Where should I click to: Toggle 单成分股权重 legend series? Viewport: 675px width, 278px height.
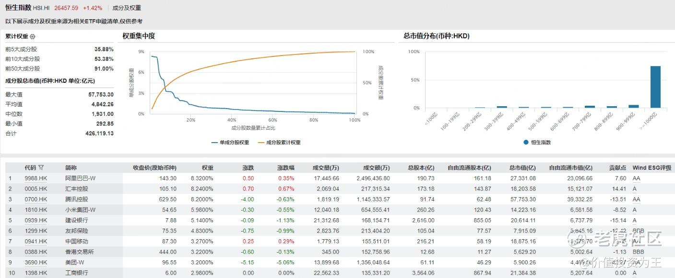tap(230, 143)
